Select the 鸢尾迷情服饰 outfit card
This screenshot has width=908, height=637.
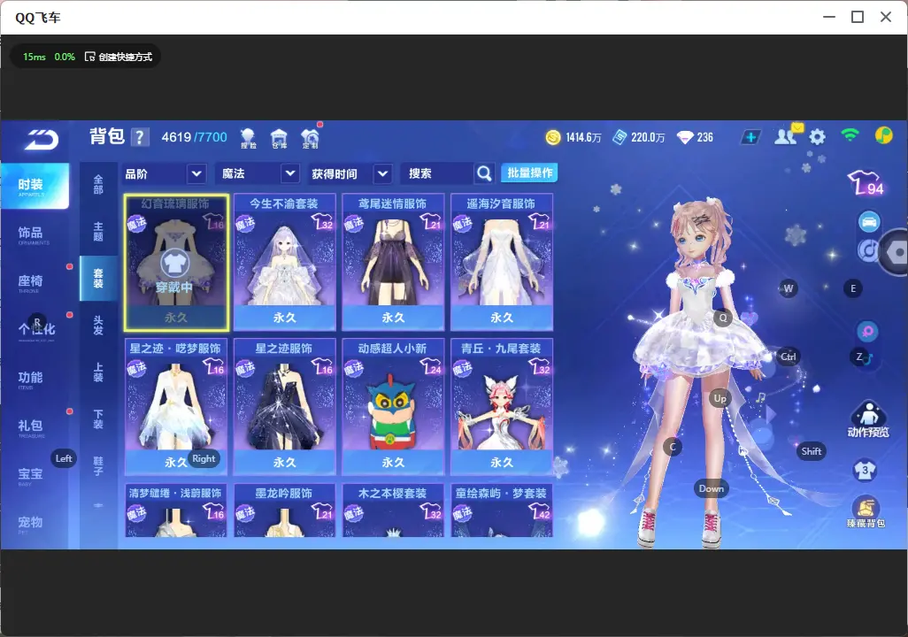pyautogui.click(x=393, y=262)
